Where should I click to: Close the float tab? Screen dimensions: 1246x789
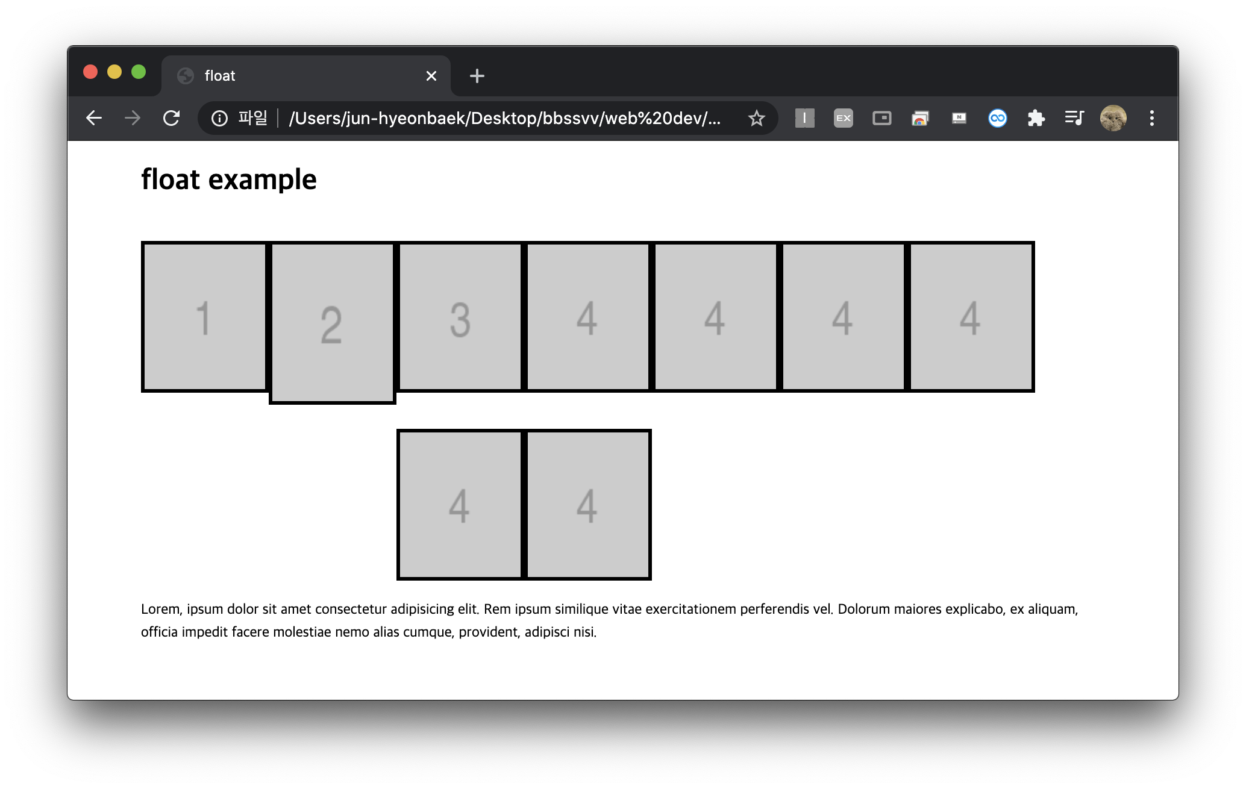point(431,76)
